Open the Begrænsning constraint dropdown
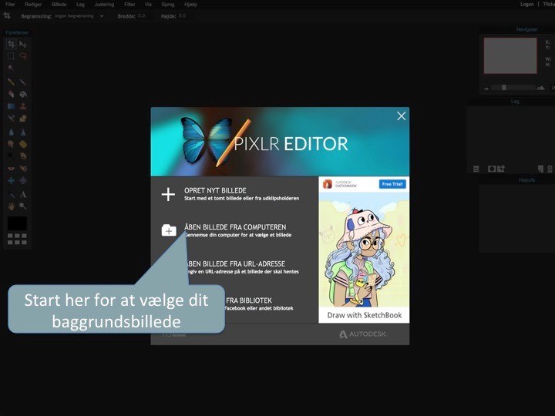Image resolution: width=555 pixels, height=416 pixels. pos(79,16)
